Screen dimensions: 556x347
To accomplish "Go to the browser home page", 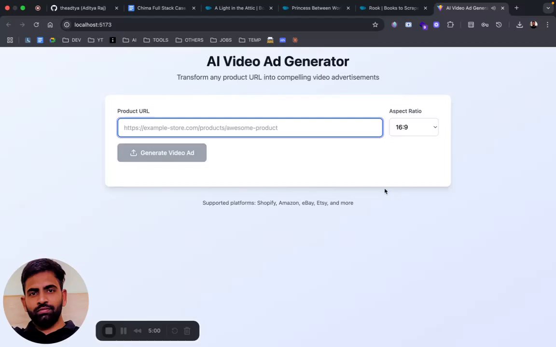I will click(x=50, y=25).
